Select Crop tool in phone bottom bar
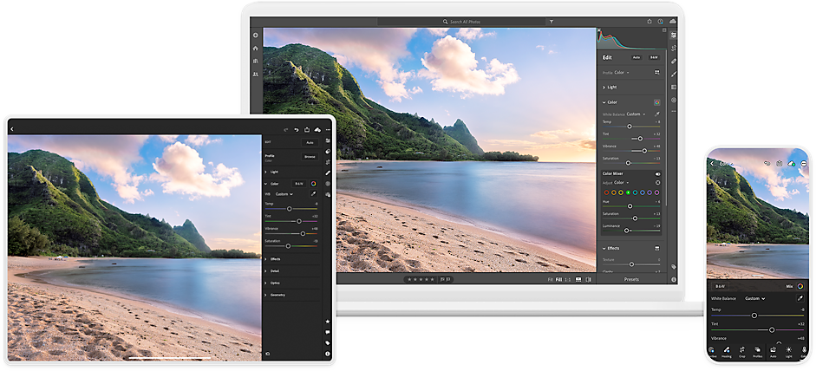The image size is (816, 371). pyautogui.click(x=741, y=351)
